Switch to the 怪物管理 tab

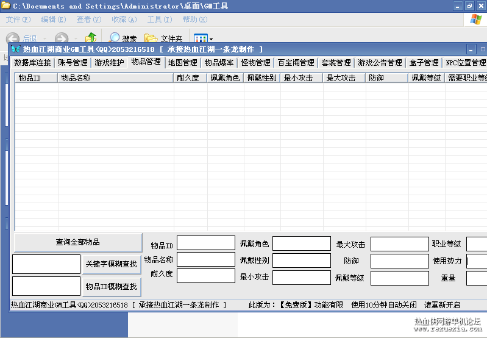click(x=255, y=62)
